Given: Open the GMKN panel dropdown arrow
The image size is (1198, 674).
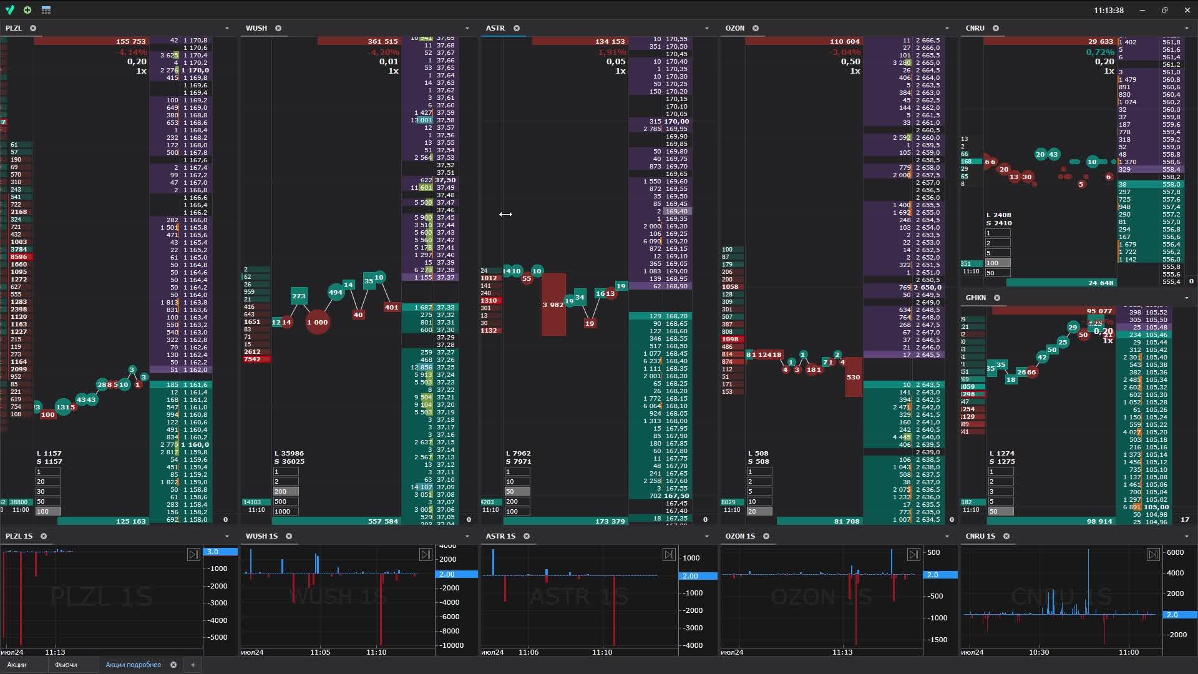Looking at the screenshot, I should [x=1186, y=298].
